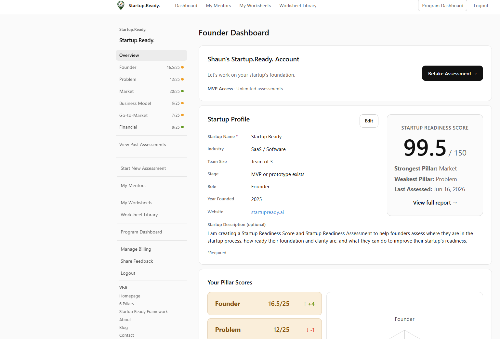Open Program Dashboard from the sidebar
The width and height of the screenshot is (500, 339).
point(141,232)
